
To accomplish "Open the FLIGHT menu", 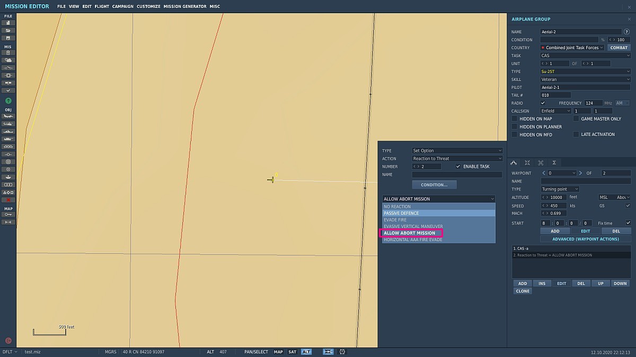I will tap(102, 6).
